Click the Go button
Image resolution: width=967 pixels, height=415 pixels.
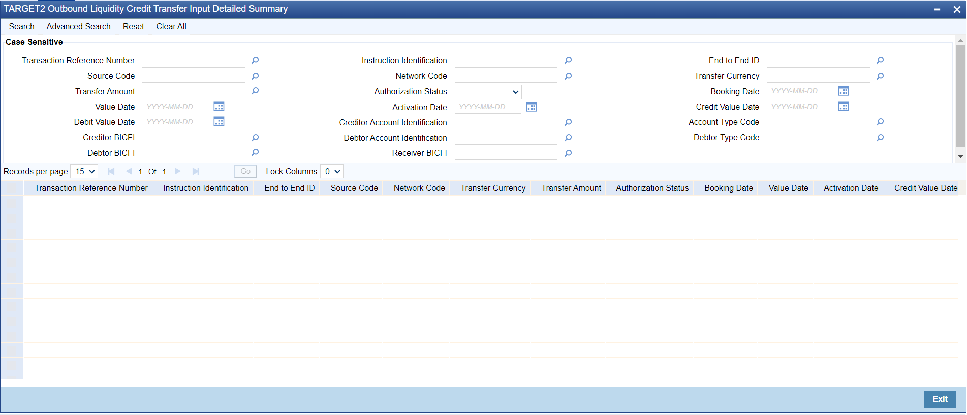[245, 171]
